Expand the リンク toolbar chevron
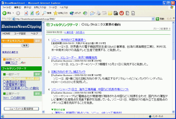The height and width of the screenshot is (119, 176). pos(174,18)
